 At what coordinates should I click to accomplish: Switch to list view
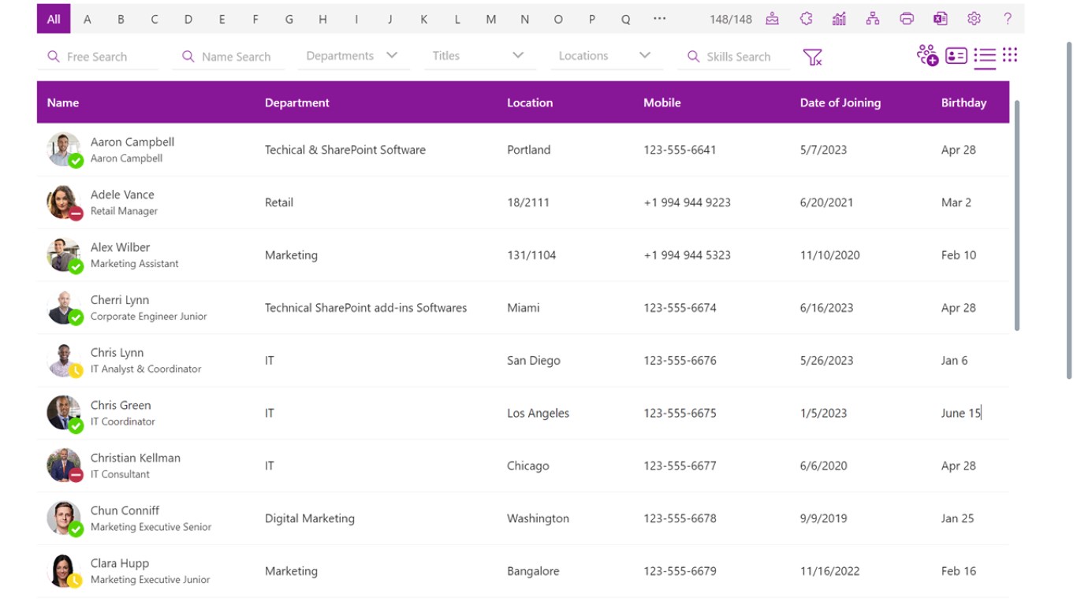pyautogui.click(x=985, y=55)
